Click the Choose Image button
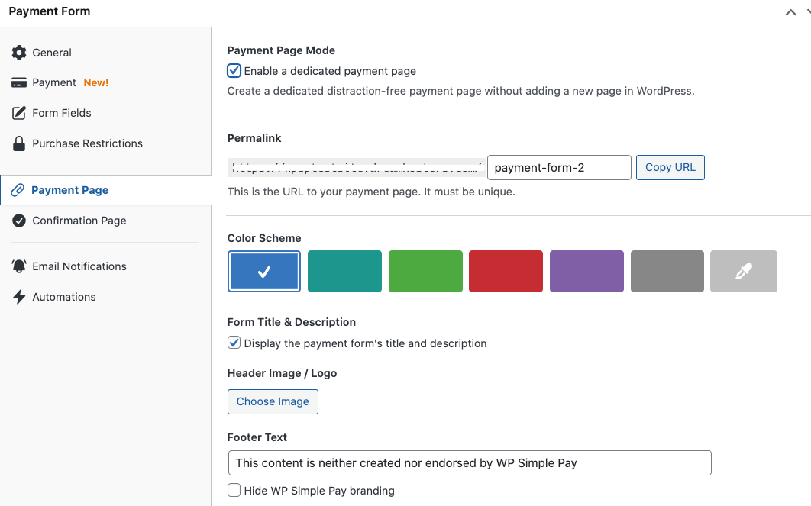Viewport: 811px width, 506px height. pos(273,401)
